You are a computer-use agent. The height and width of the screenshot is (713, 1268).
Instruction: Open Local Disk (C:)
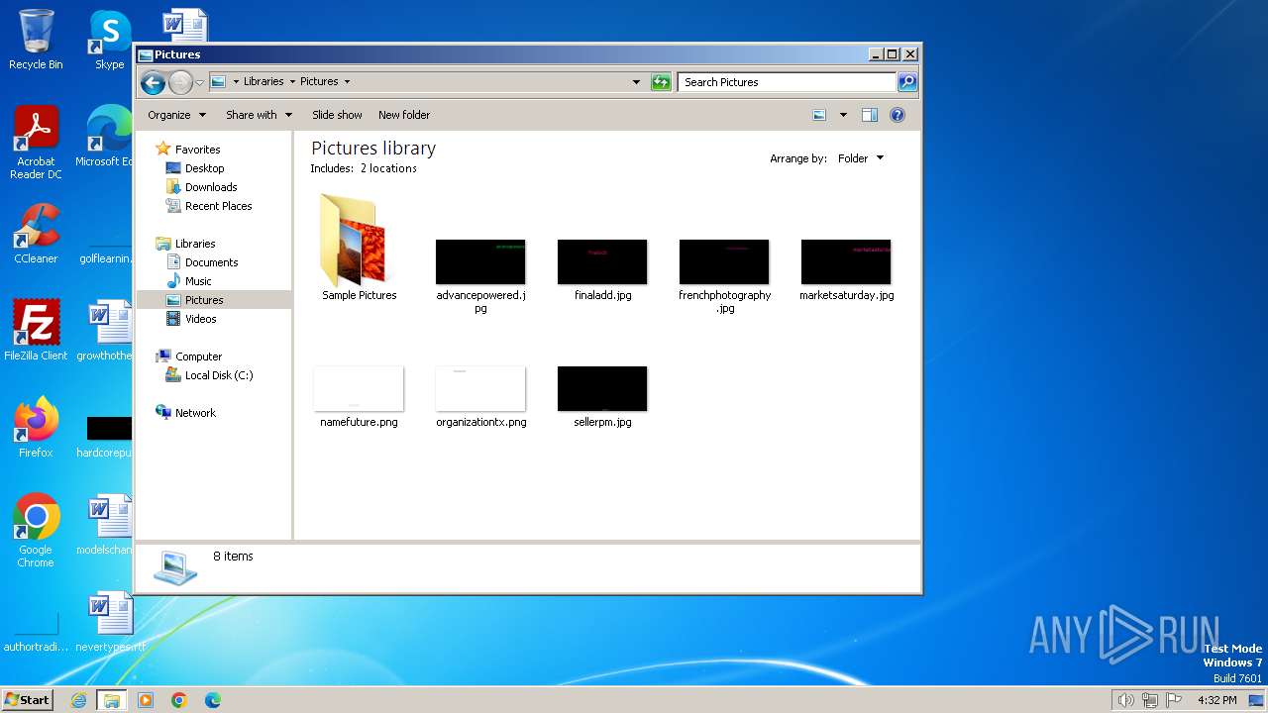tap(219, 375)
